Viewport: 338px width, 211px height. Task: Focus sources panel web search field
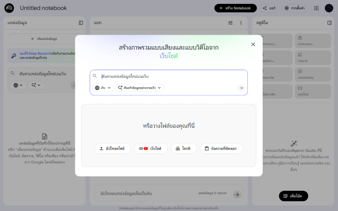(x=43, y=73)
